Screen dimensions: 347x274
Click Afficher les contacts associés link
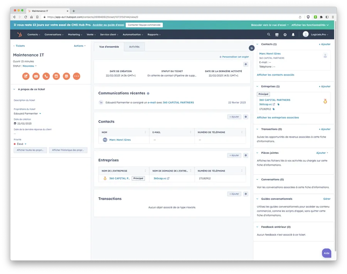pyautogui.click(x=276, y=75)
